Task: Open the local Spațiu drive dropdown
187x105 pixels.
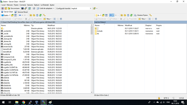Action: click(6, 15)
